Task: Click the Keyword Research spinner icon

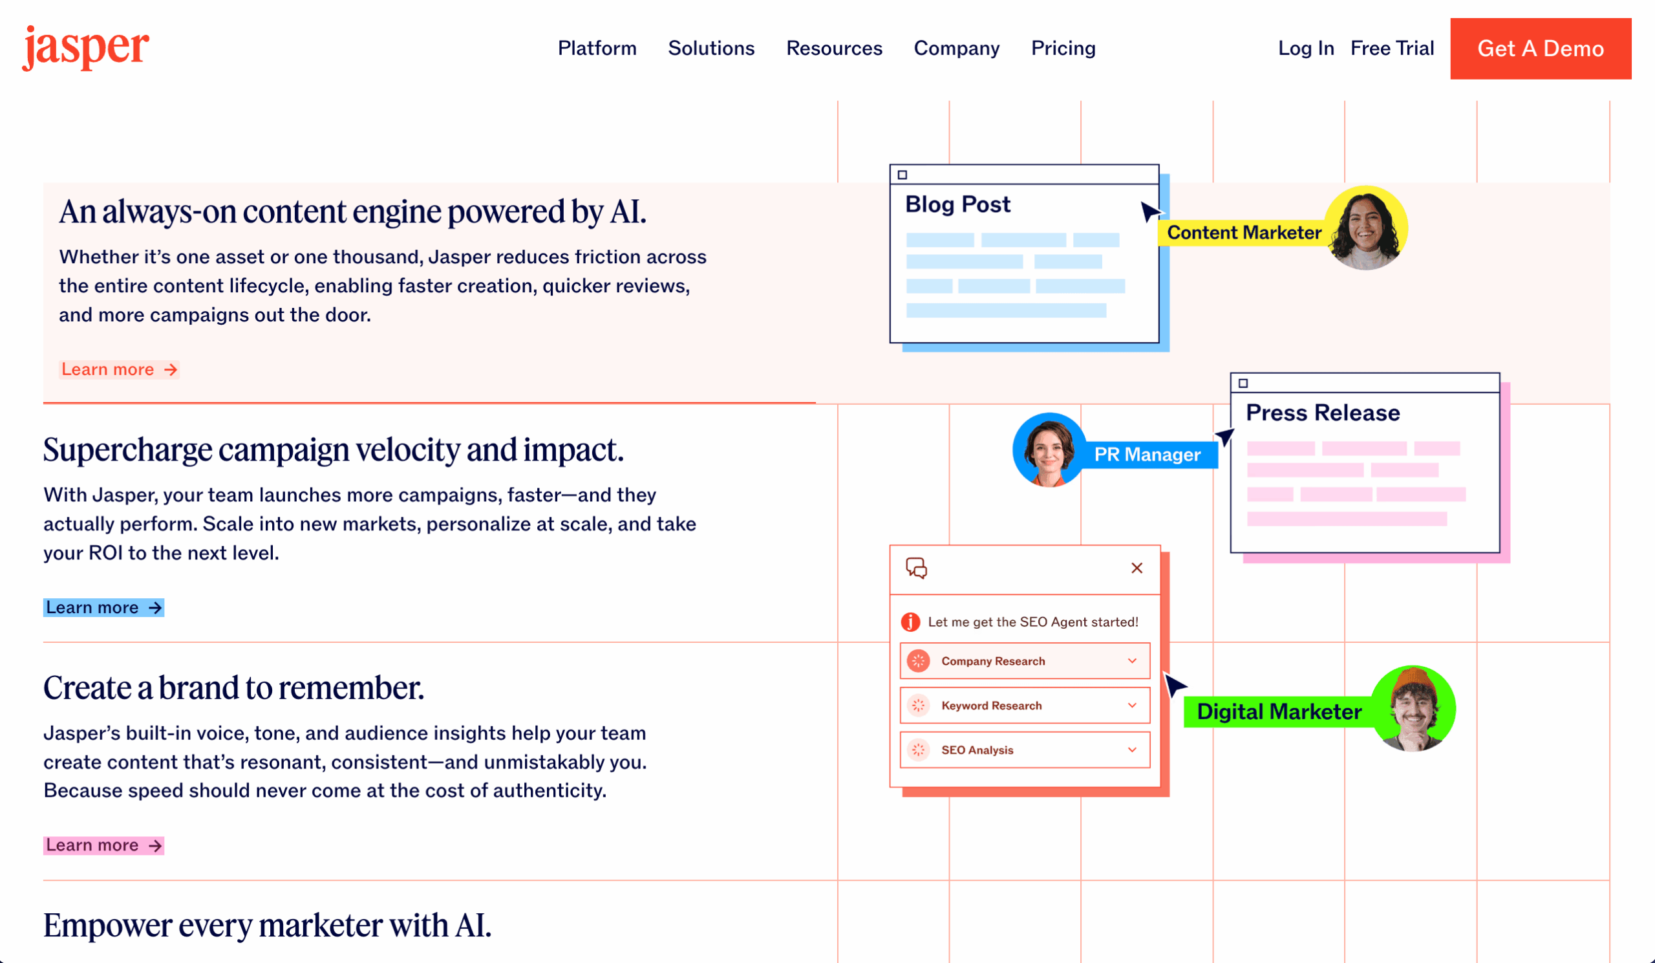Action: tap(918, 706)
